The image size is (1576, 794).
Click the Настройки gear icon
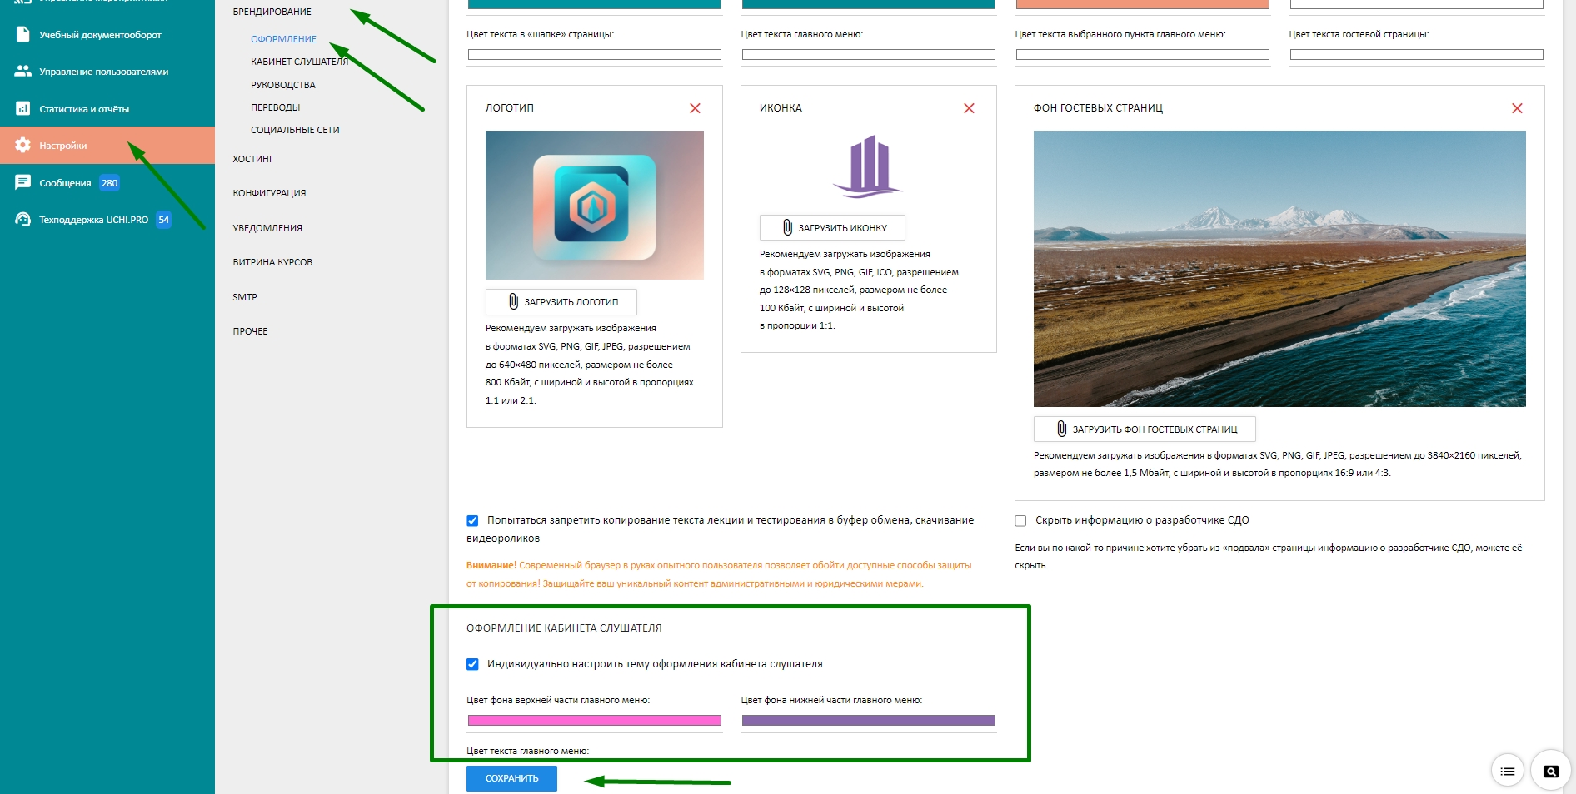tap(23, 145)
